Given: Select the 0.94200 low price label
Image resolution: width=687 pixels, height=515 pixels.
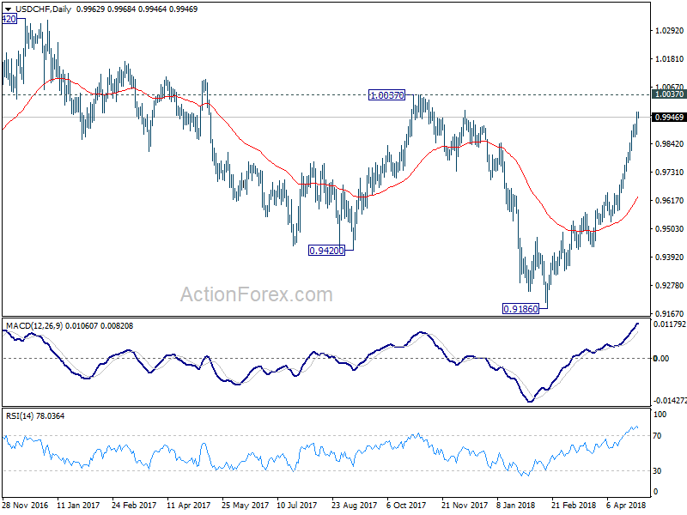Looking at the screenshot, I should [x=326, y=251].
